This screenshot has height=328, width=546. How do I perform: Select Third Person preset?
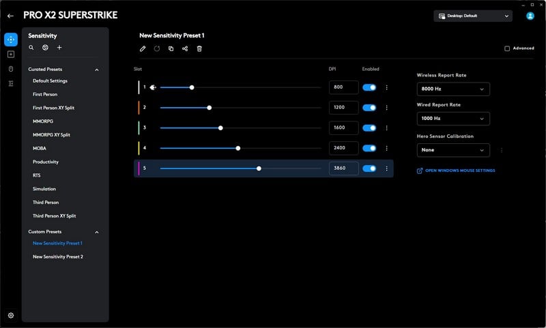(46, 203)
